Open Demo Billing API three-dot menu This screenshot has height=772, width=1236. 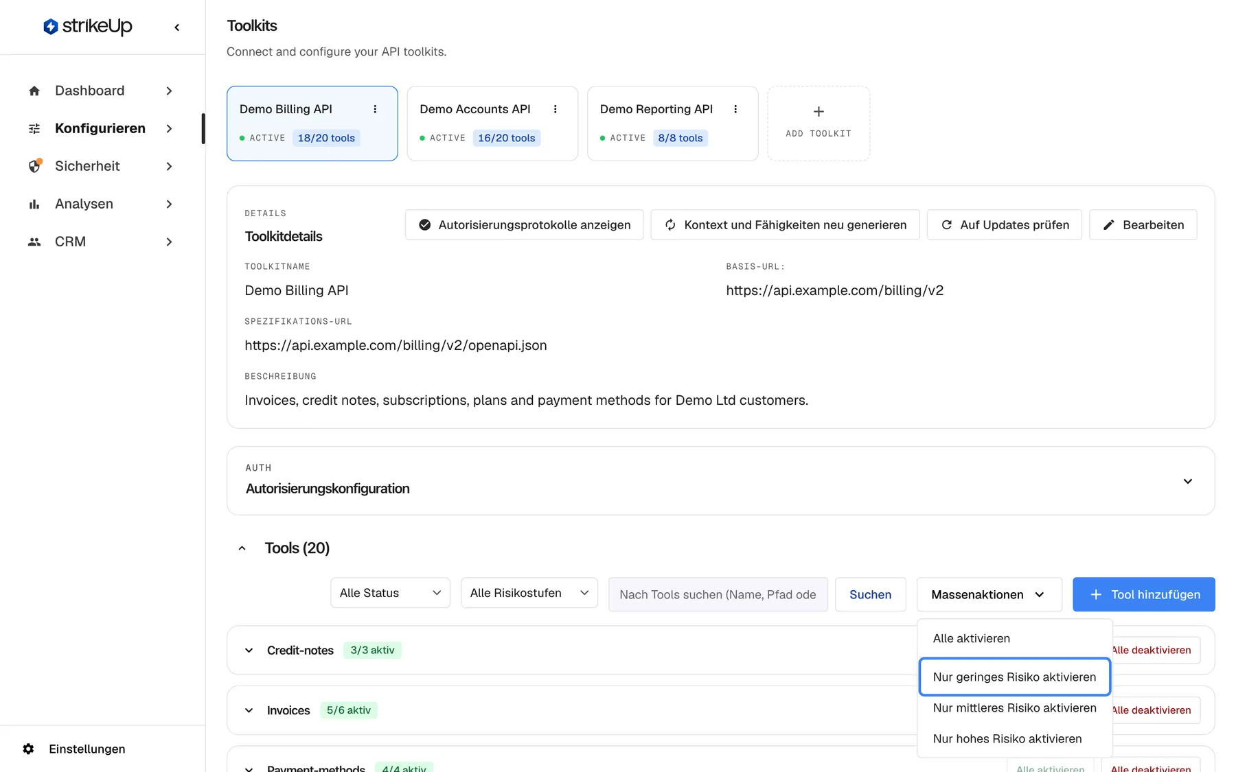click(x=375, y=109)
